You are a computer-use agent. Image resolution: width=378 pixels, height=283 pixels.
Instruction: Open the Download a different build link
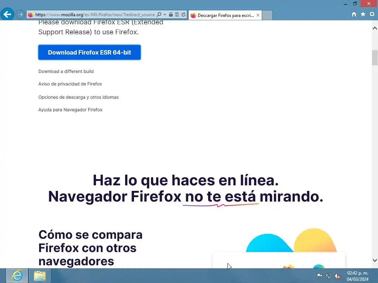point(66,71)
